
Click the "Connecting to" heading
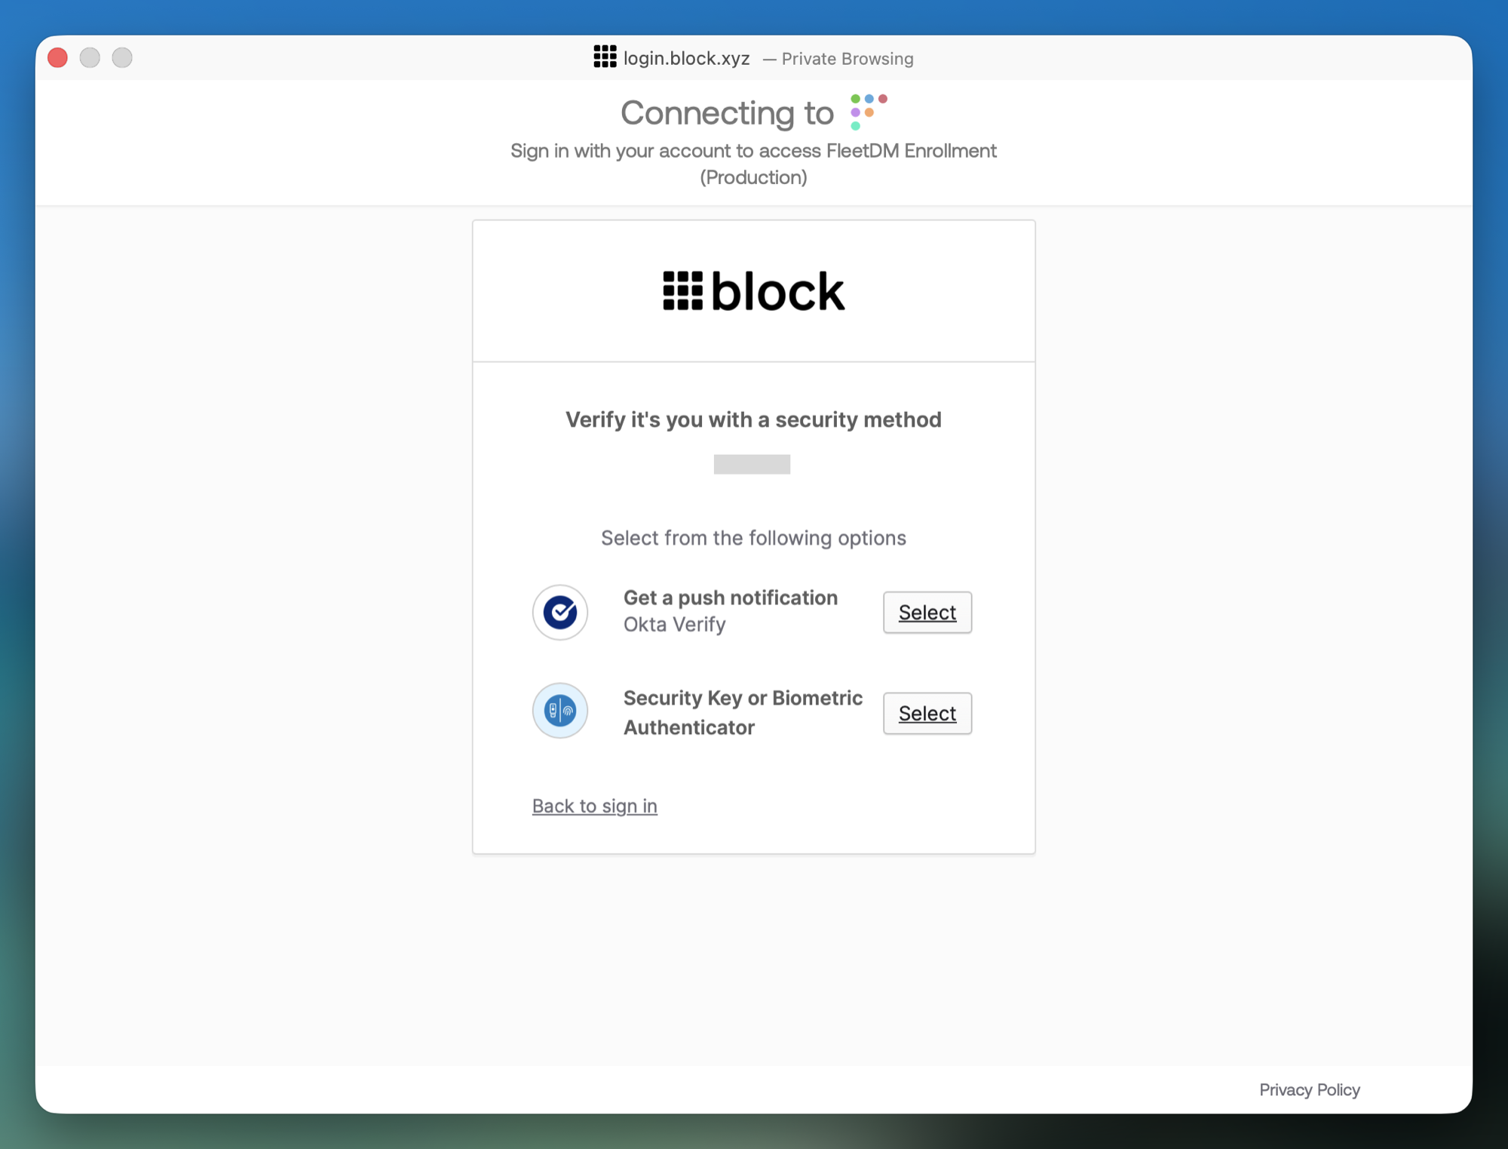(x=727, y=113)
